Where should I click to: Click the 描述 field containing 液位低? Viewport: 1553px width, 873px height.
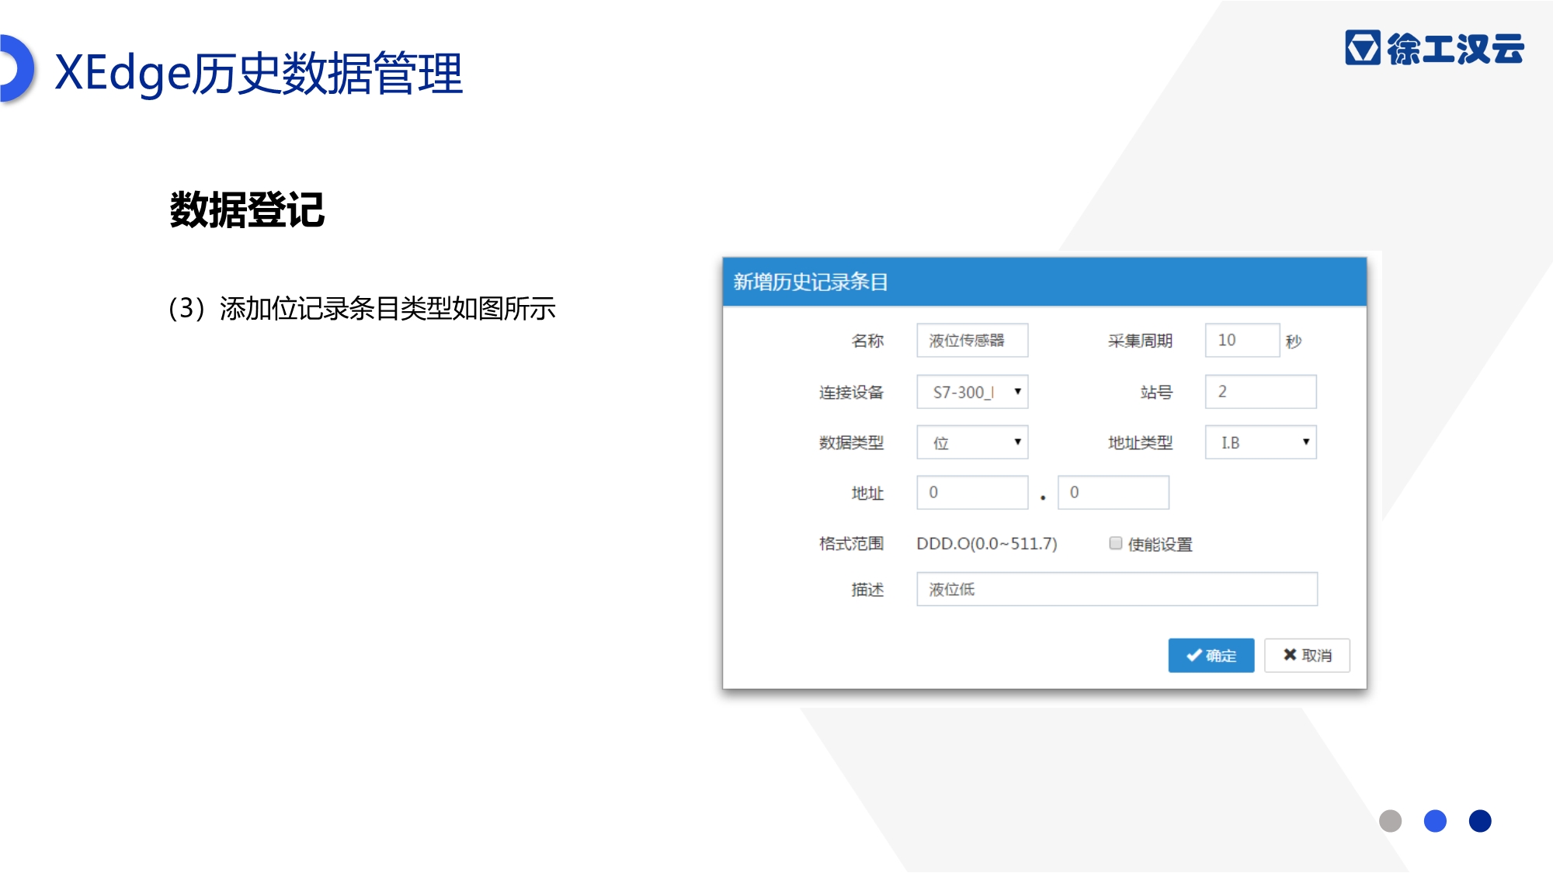point(1117,589)
